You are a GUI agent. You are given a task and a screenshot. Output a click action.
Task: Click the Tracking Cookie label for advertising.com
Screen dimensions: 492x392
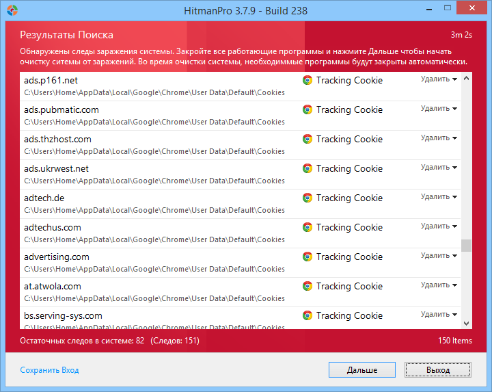click(x=349, y=257)
